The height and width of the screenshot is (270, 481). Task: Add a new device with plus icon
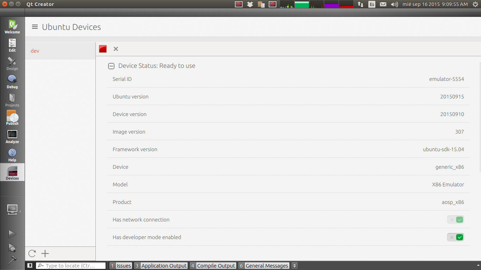[45, 253]
